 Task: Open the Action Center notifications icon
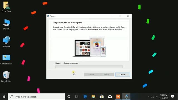(172, 97)
